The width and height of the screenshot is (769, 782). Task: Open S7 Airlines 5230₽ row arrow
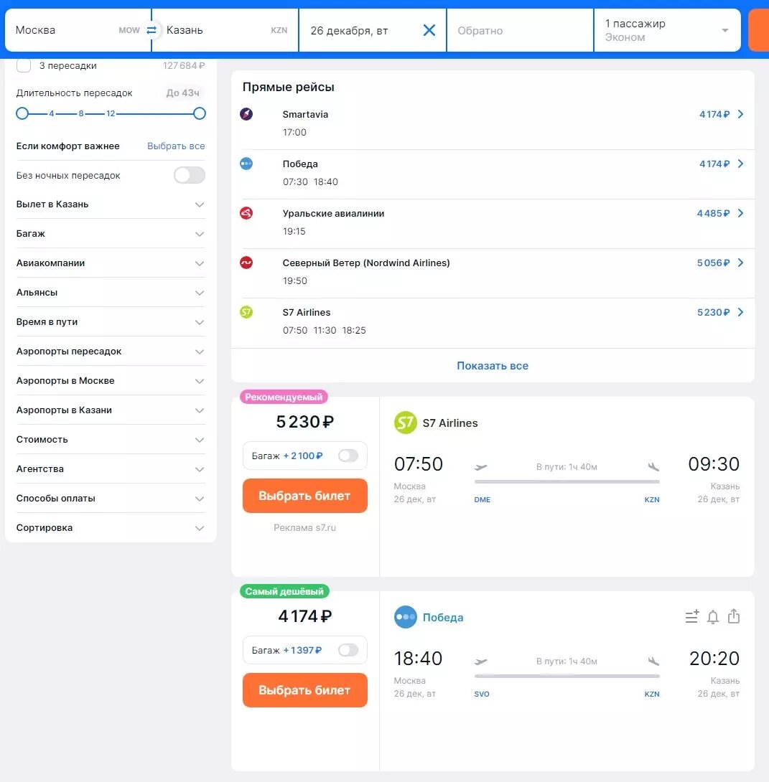click(x=740, y=312)
